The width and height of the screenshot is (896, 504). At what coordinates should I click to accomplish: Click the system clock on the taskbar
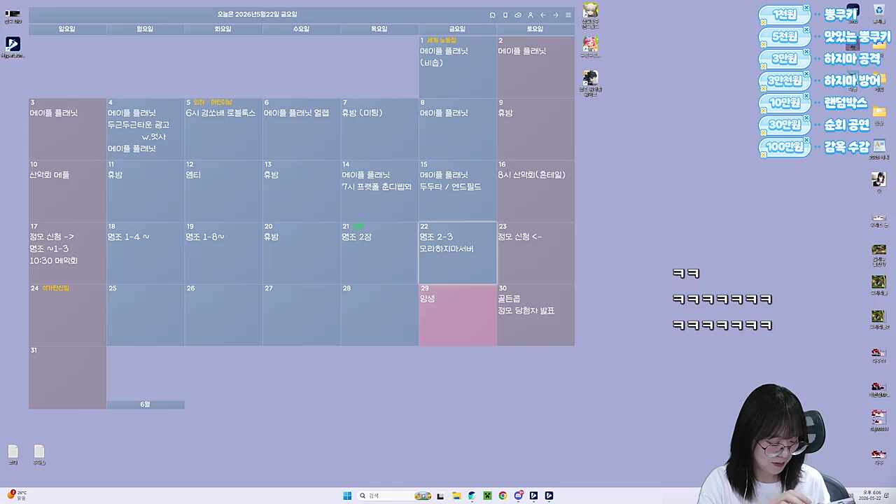click(x=871, y=496)
